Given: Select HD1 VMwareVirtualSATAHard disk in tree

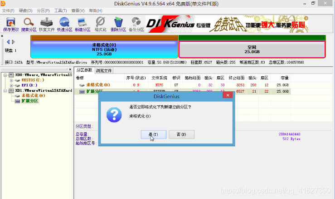Looking at the screenshot, I should (x=44, y=90).
